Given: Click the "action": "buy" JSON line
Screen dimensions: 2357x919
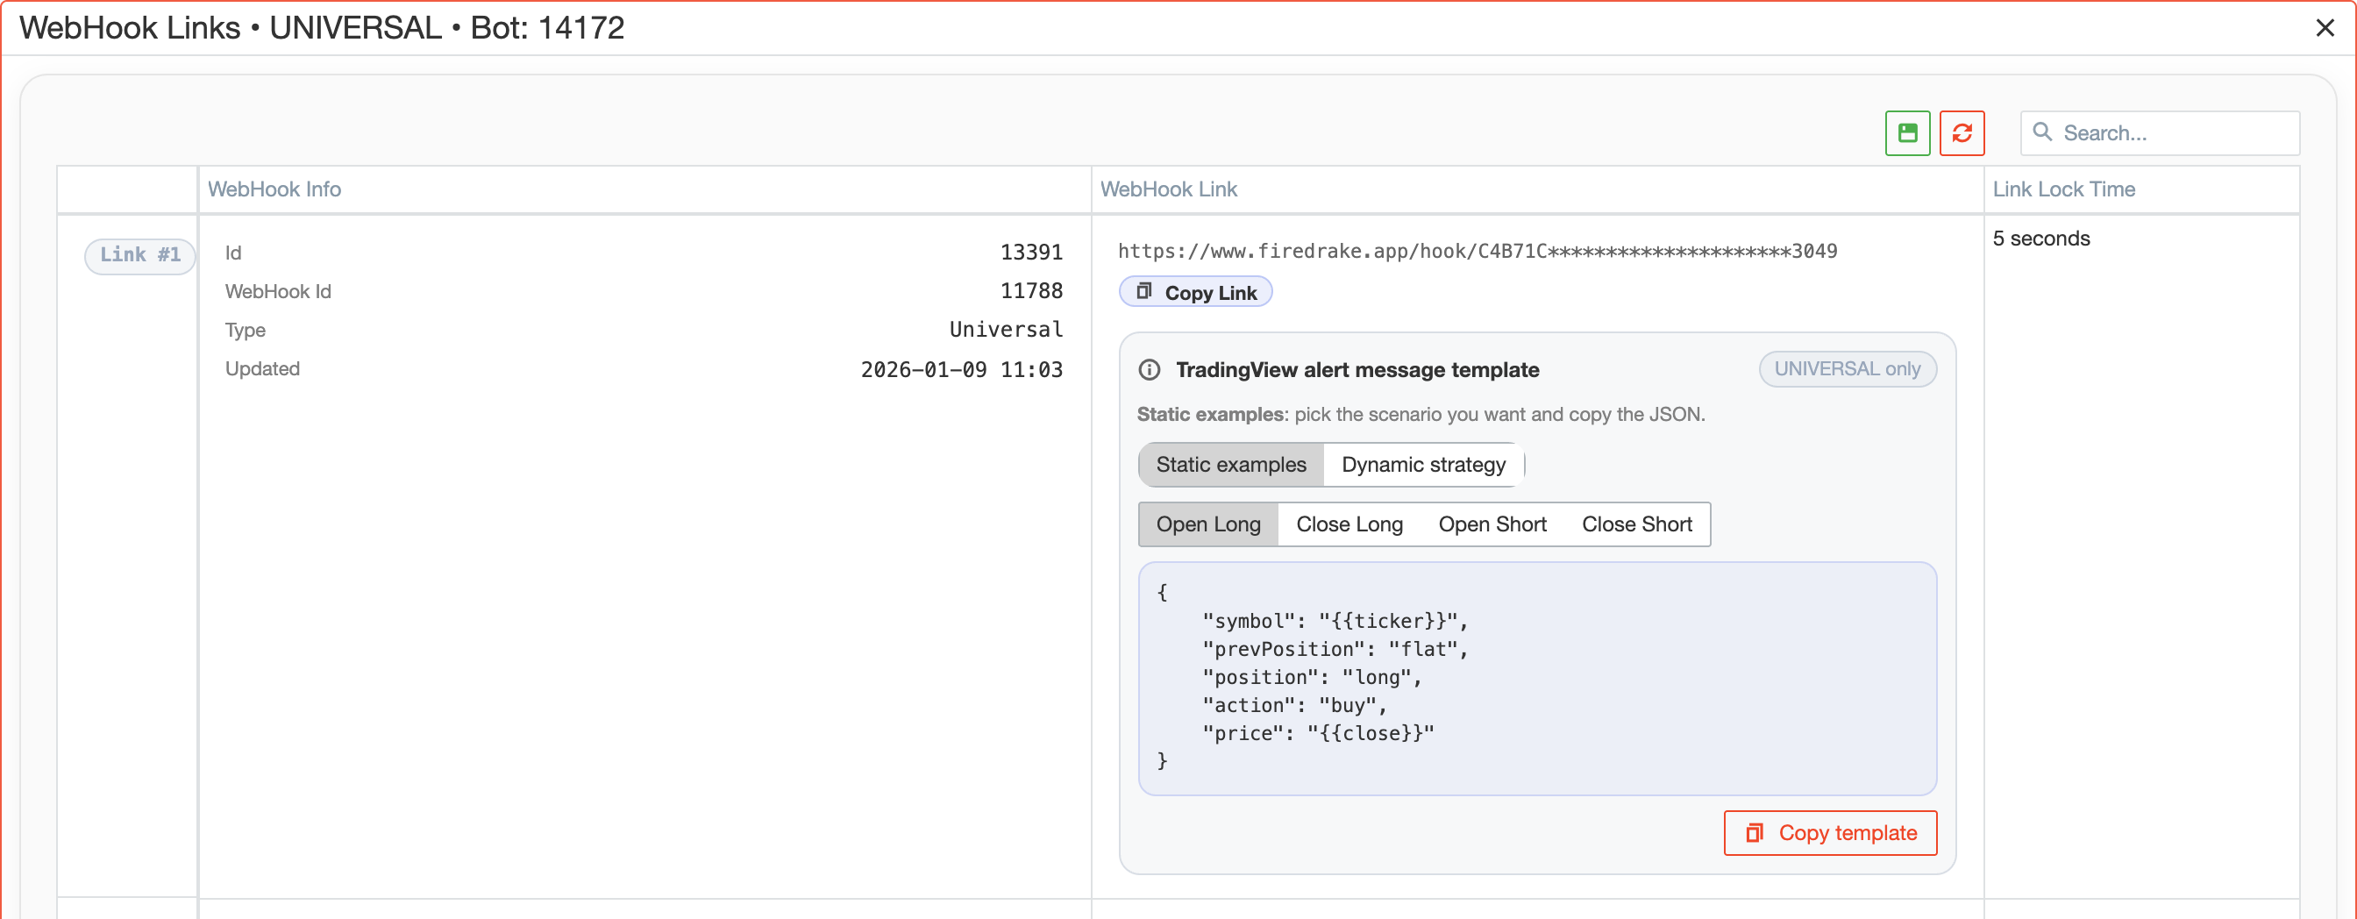Looking at the screenshot, I should pyautogui.click(x=1293, y=706).
